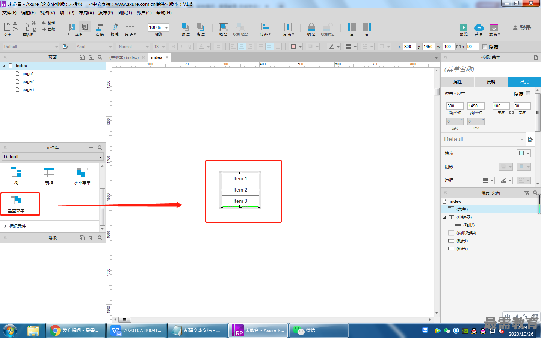Open Chrome from the Windows taskbar

pyautogui.click(x=76, y=330)
